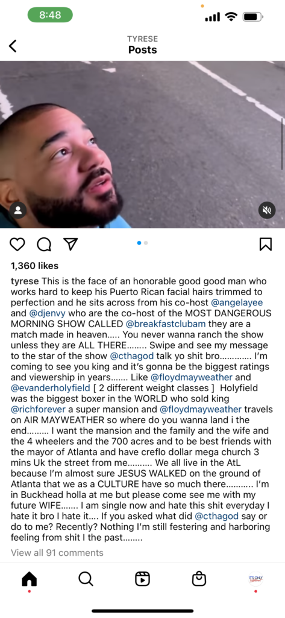Like the post with the heart icon
285x618 pixels.
pyautogui.click(x=17, y=244)
